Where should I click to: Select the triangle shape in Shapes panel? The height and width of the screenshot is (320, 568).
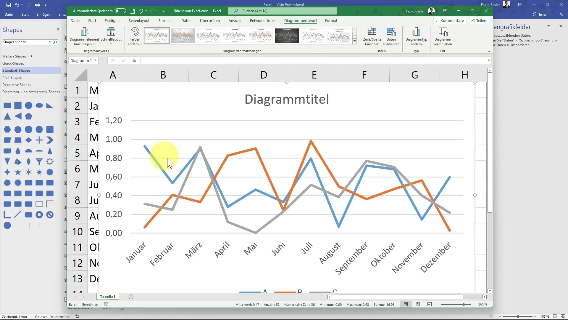coord(7,116)
